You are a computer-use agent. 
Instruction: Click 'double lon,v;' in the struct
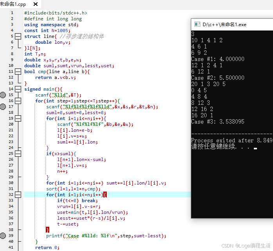click(53, 42)
